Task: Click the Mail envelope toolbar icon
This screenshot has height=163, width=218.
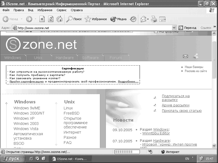Action: 143,19
